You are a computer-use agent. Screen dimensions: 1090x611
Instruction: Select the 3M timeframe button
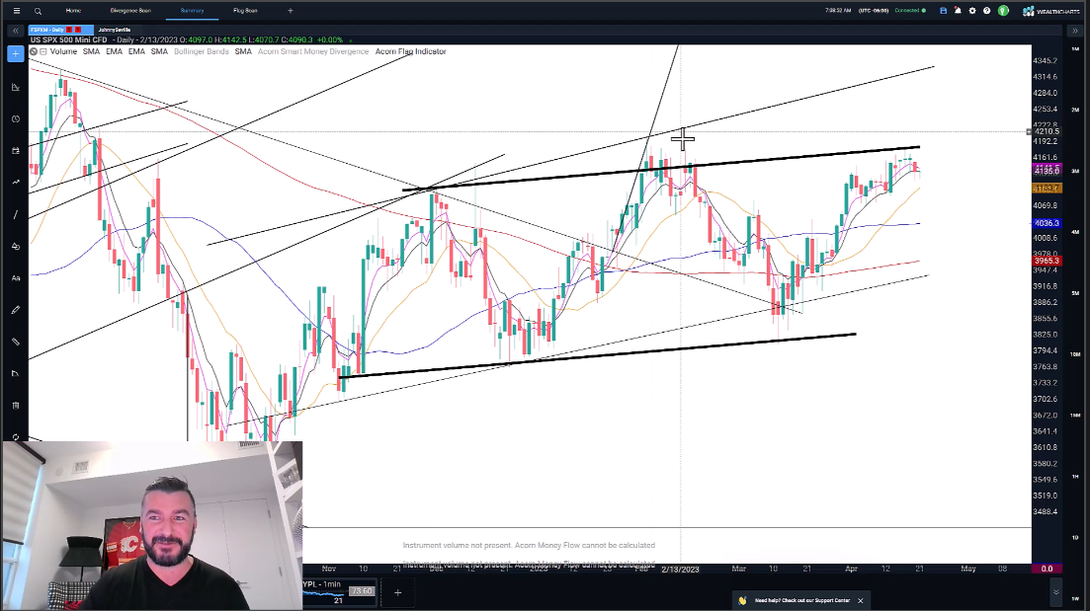coord(1075,171)
